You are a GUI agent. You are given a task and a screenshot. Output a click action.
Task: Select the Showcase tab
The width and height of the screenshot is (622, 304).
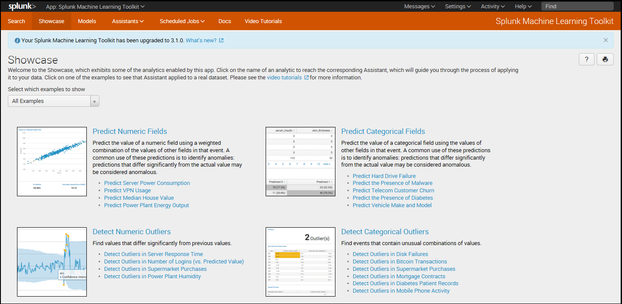[x=51, y=21]
